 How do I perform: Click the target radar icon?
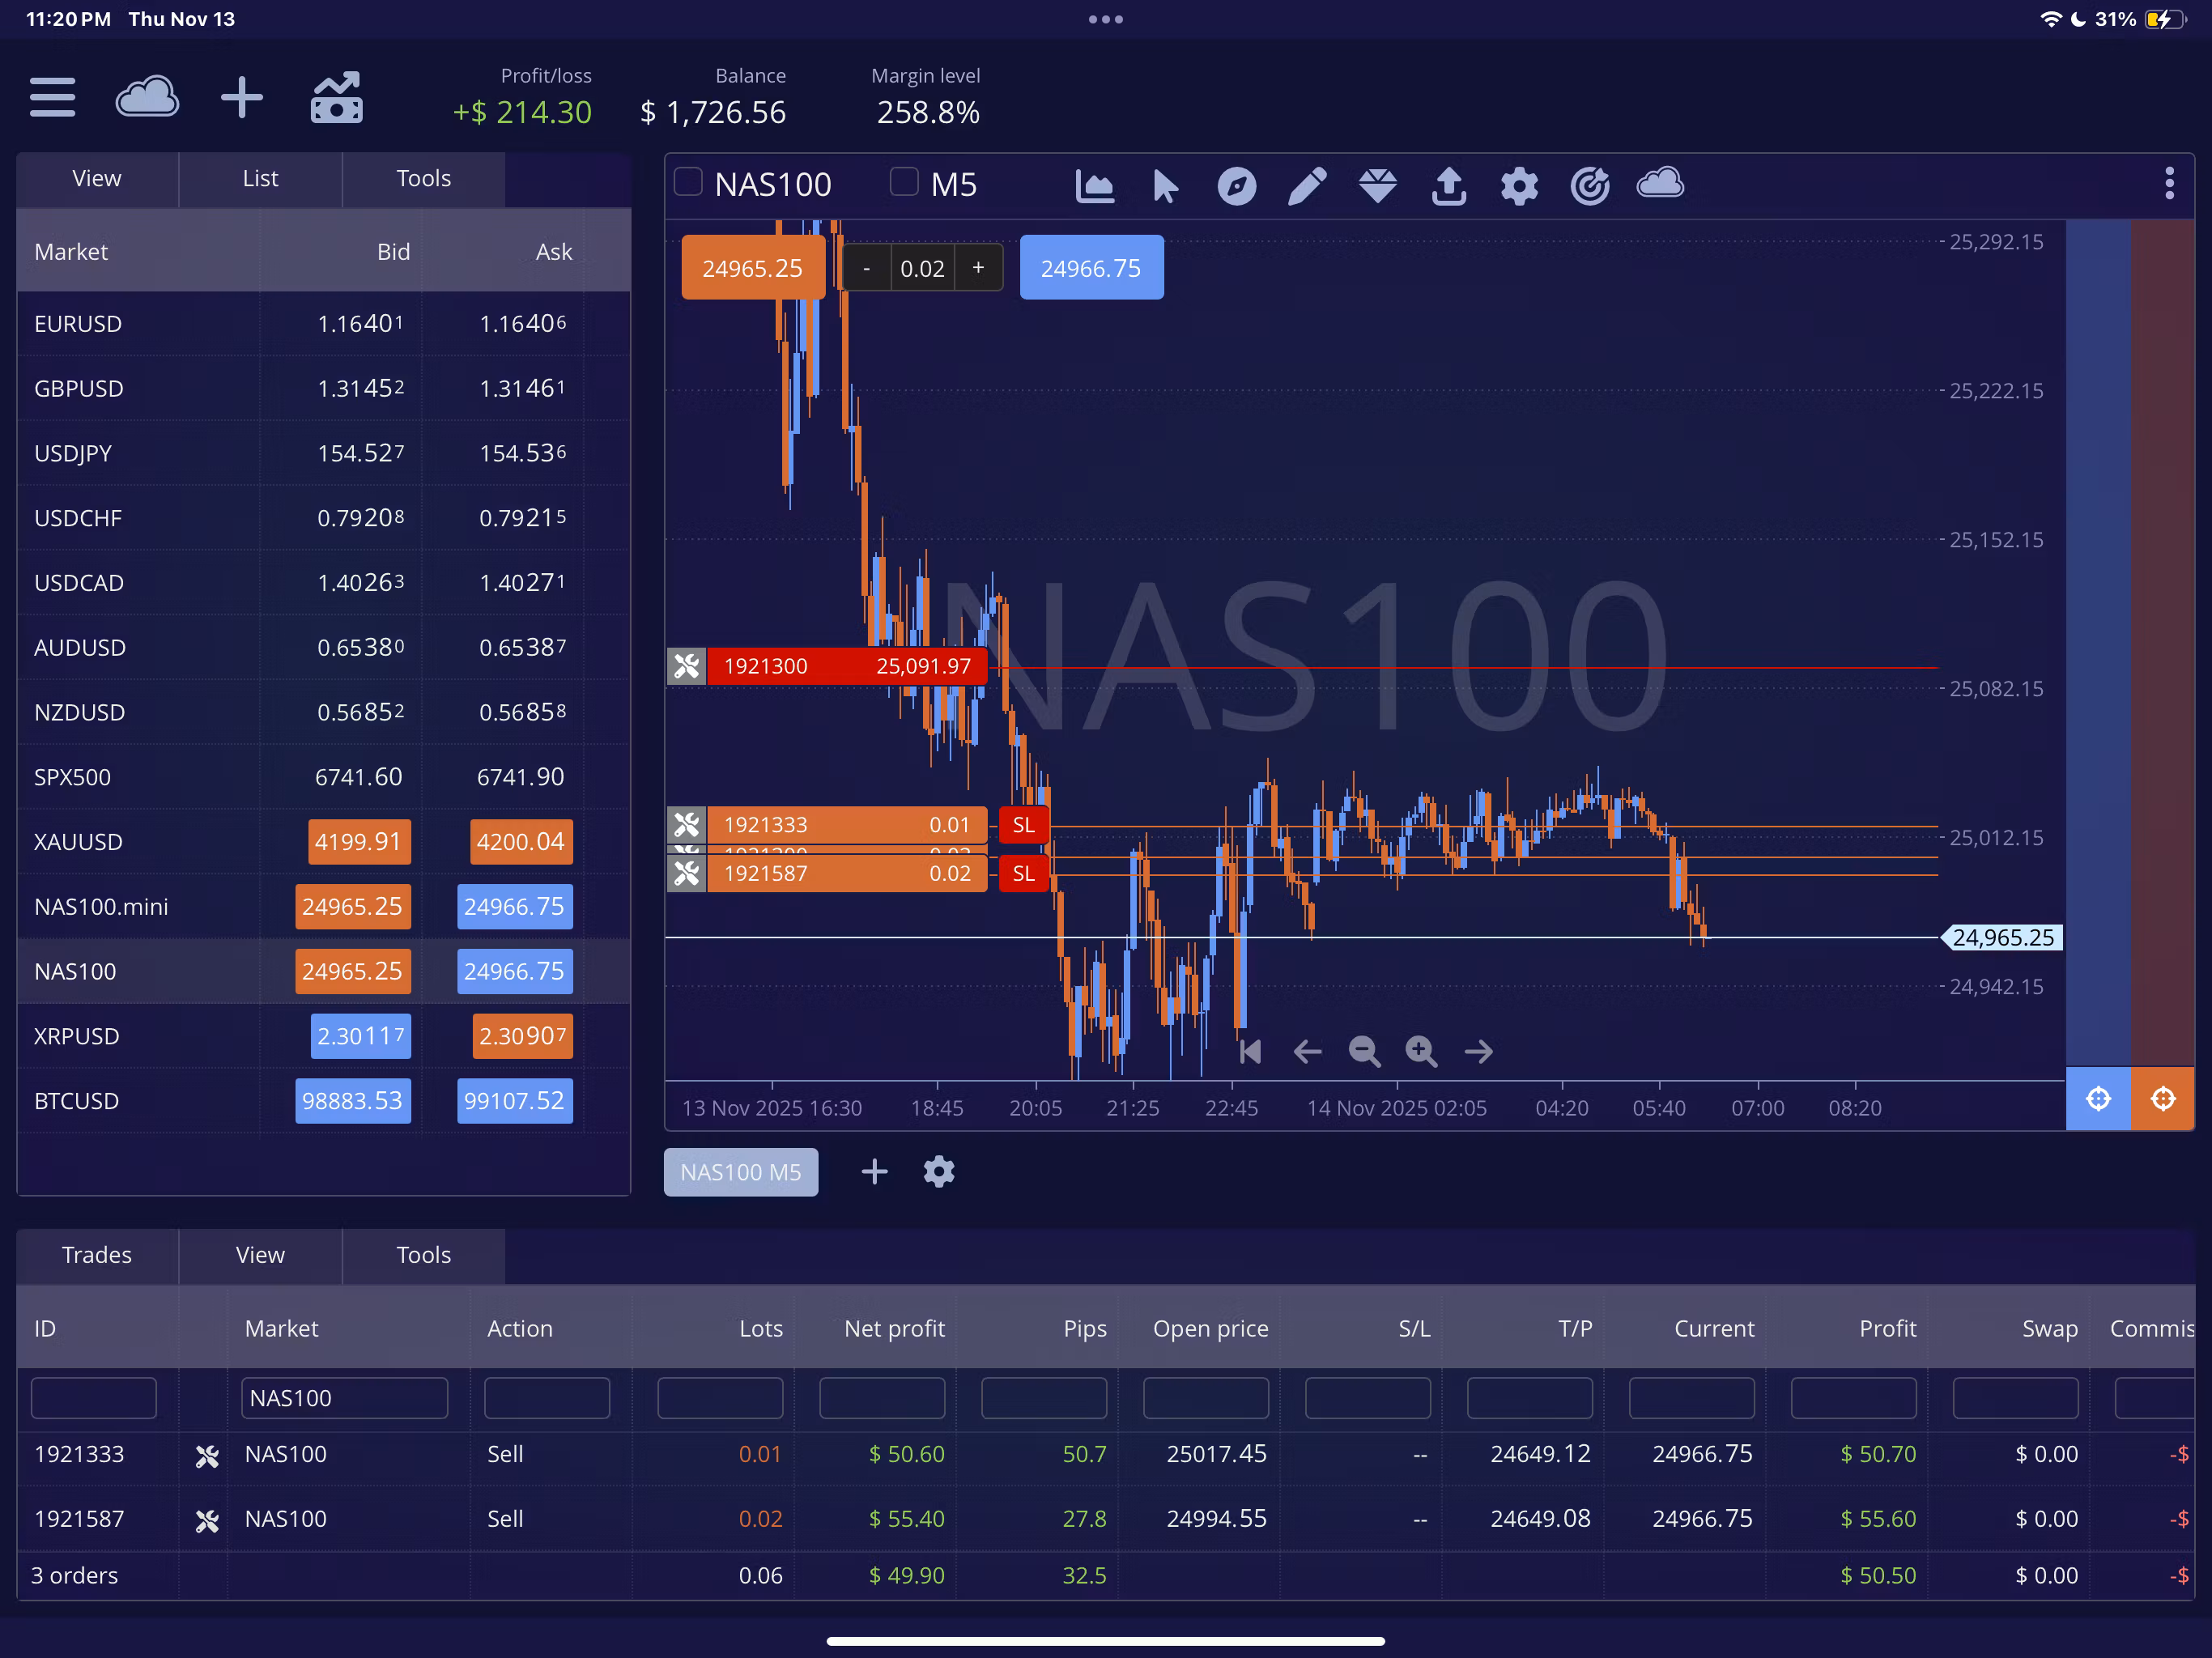pyautogui.click(x=1590, y=186)
